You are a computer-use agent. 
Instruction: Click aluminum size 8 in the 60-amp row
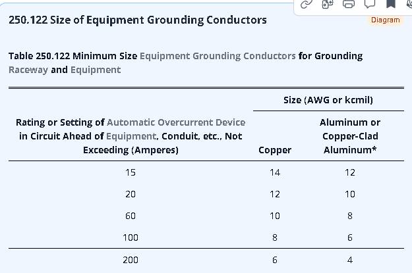tap(350, 216)
